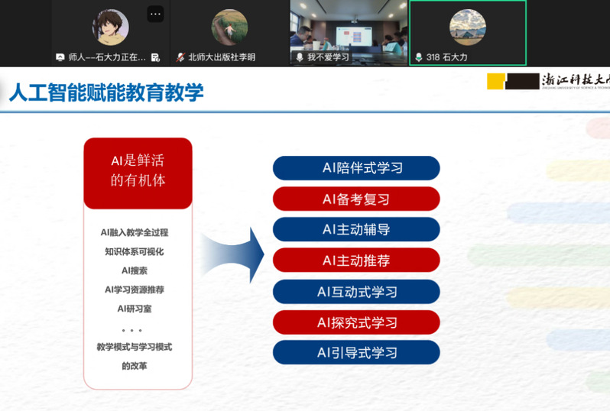Click the AI陪伴式学习 blue pill

(356, 168)
